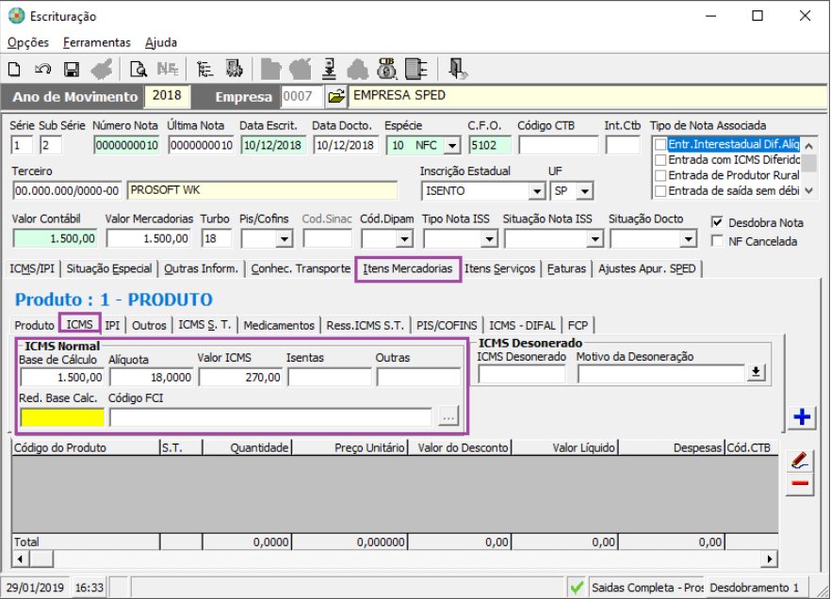This screenshot has height=599, width=831.
Task: Check Entrada de Produtor Rural option
Action: click(x=660, y=176)
